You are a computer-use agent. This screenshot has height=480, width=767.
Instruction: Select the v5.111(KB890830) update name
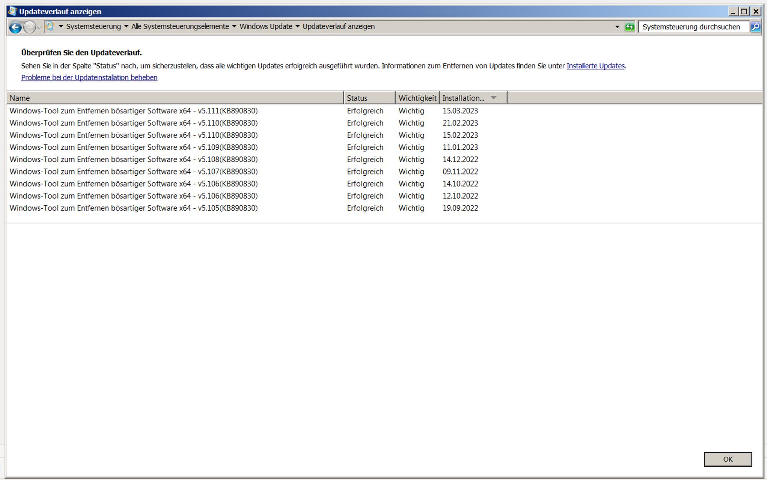134,111
